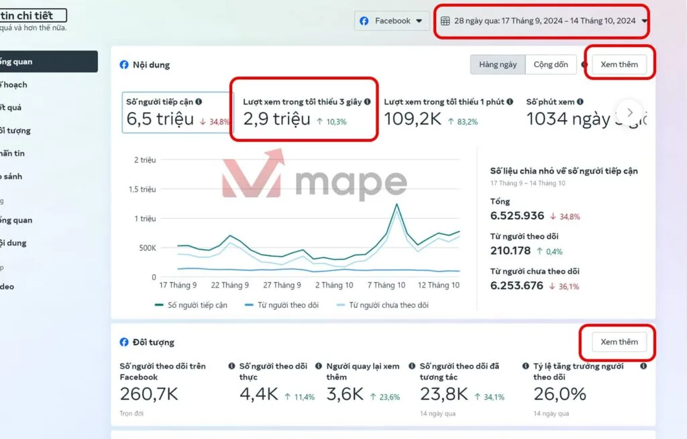The height and width of the screenshot is (439, 687).
Task: Click info icon next to Số người theo dõi thực
Action: coord(315,367)
